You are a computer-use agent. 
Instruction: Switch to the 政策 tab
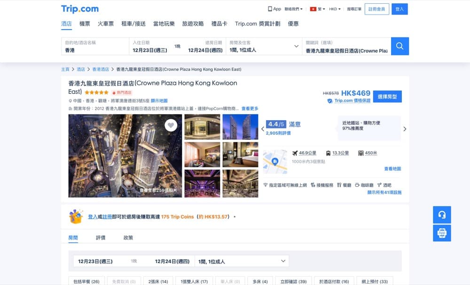pyautogui.click(x=128, y=238)
